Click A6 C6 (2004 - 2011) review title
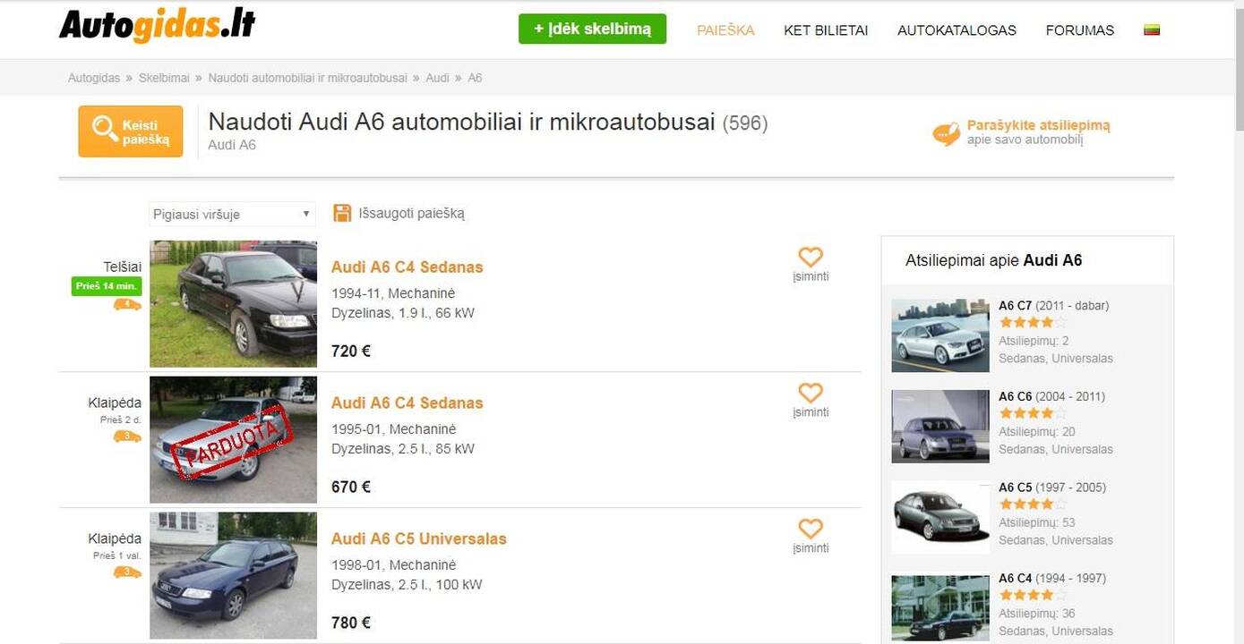Image resolution: width=1244 pixels, height=644 pixels. (1051, 396)
